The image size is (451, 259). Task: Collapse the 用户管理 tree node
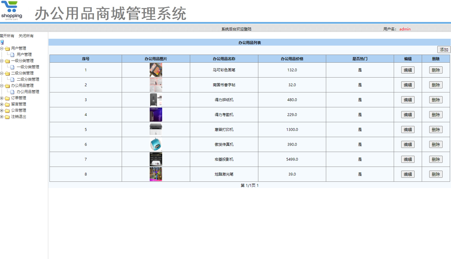tap(2, 48)
